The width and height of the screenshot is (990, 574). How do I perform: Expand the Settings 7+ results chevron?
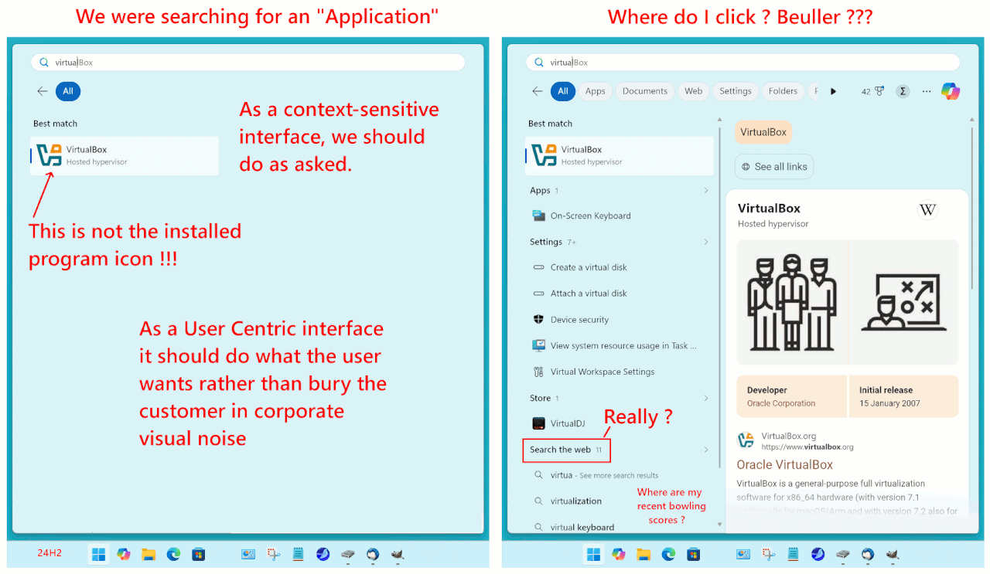(705, 242)
